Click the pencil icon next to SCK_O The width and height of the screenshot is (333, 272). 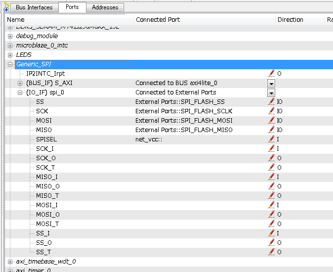click(x=271, y=158)
